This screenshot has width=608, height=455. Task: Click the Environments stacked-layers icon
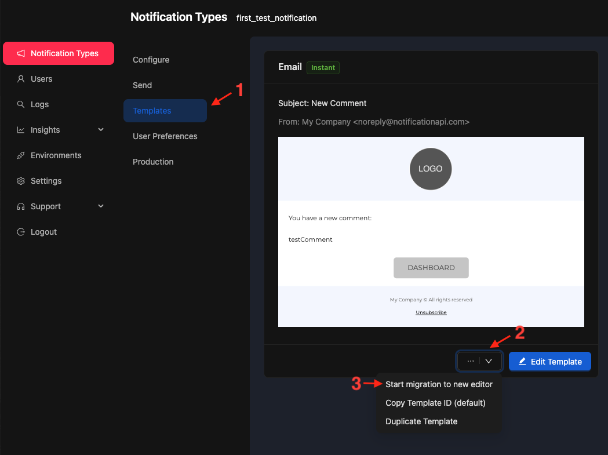tap(20, 155)
